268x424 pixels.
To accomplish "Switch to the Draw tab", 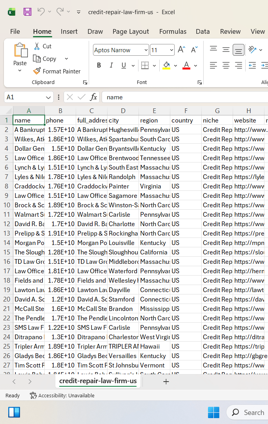I will point(95,32).
